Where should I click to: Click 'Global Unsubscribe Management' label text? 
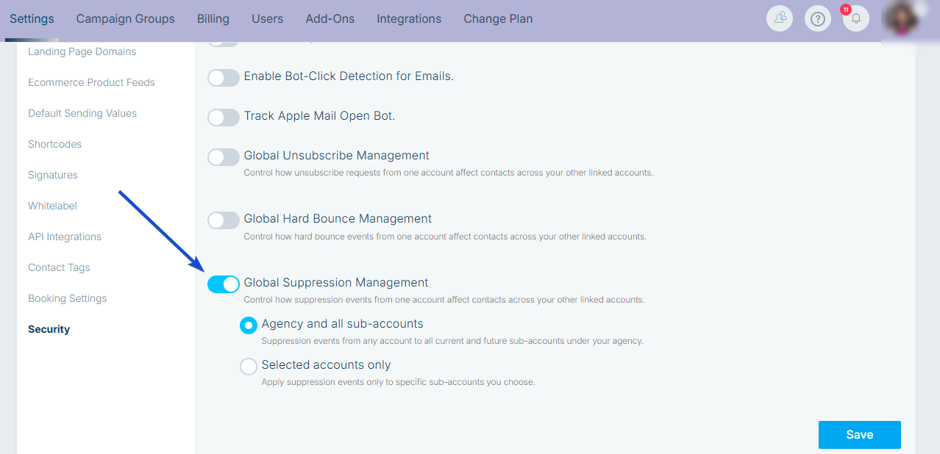pos(337,156)
